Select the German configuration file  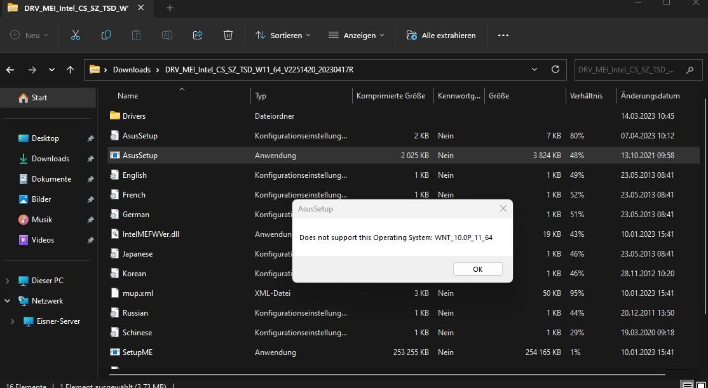pyautogui.click(x=136, y=214)
